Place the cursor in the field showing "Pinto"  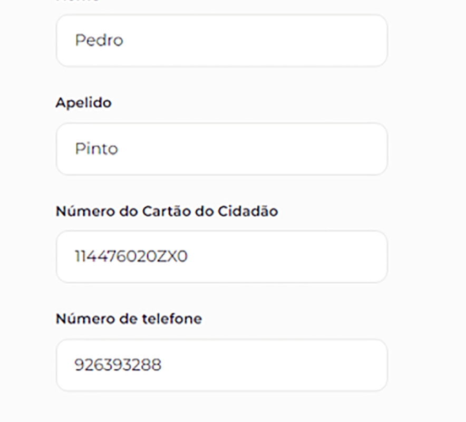coord(221,149)
